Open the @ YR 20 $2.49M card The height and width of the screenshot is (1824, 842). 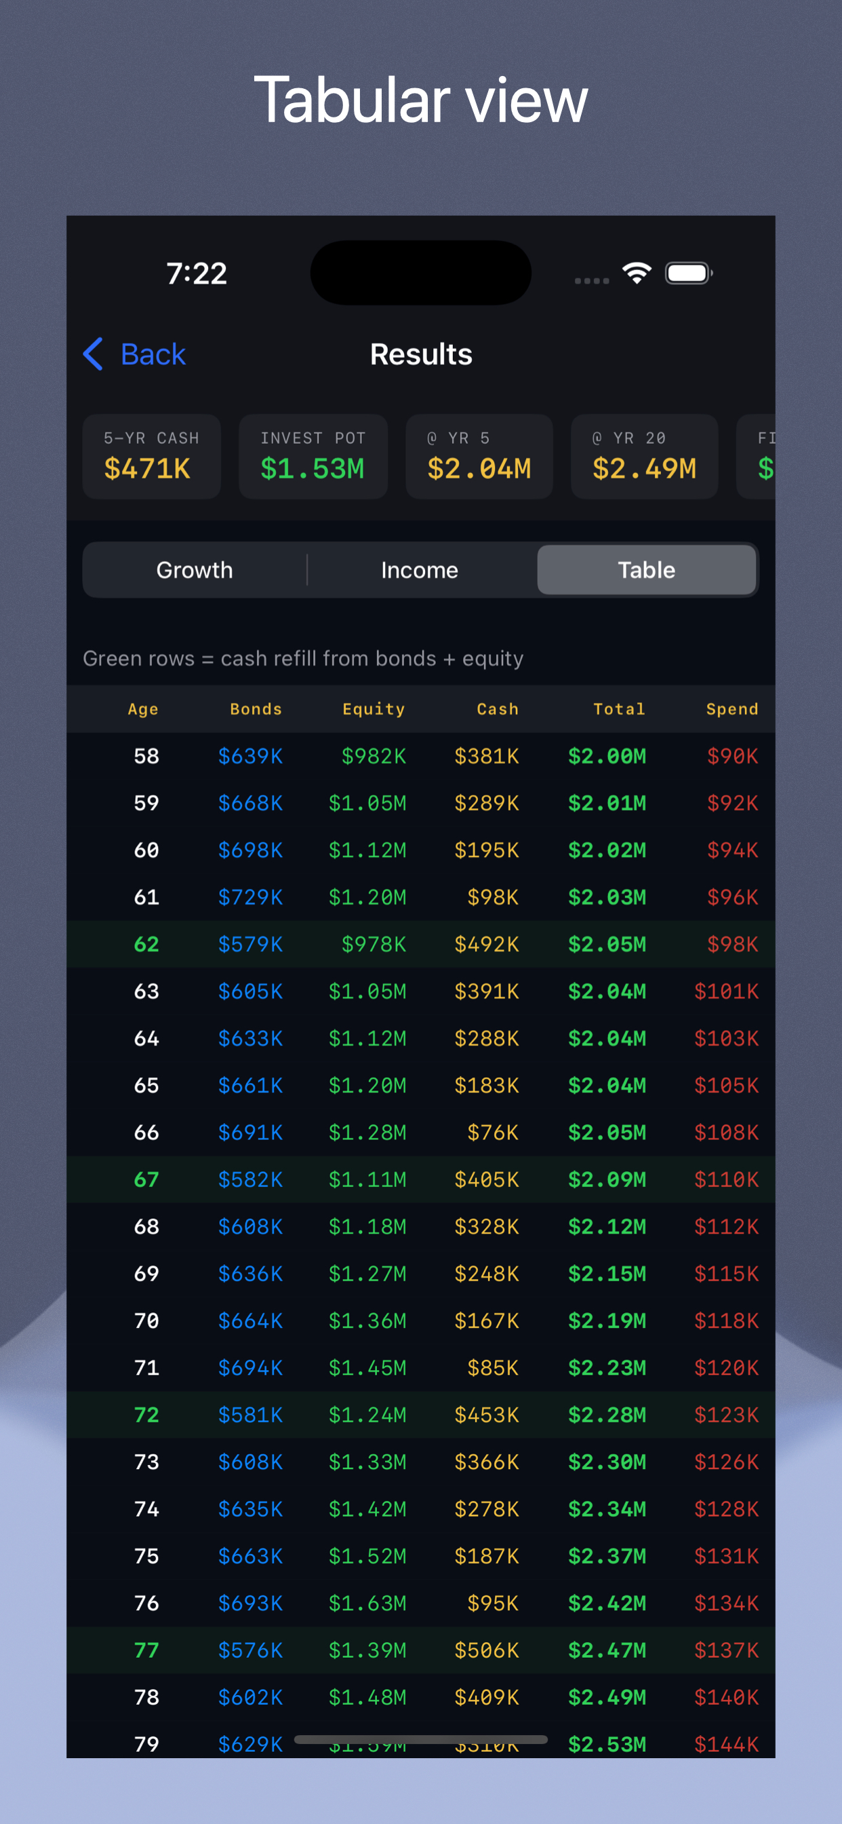point(645,457)
